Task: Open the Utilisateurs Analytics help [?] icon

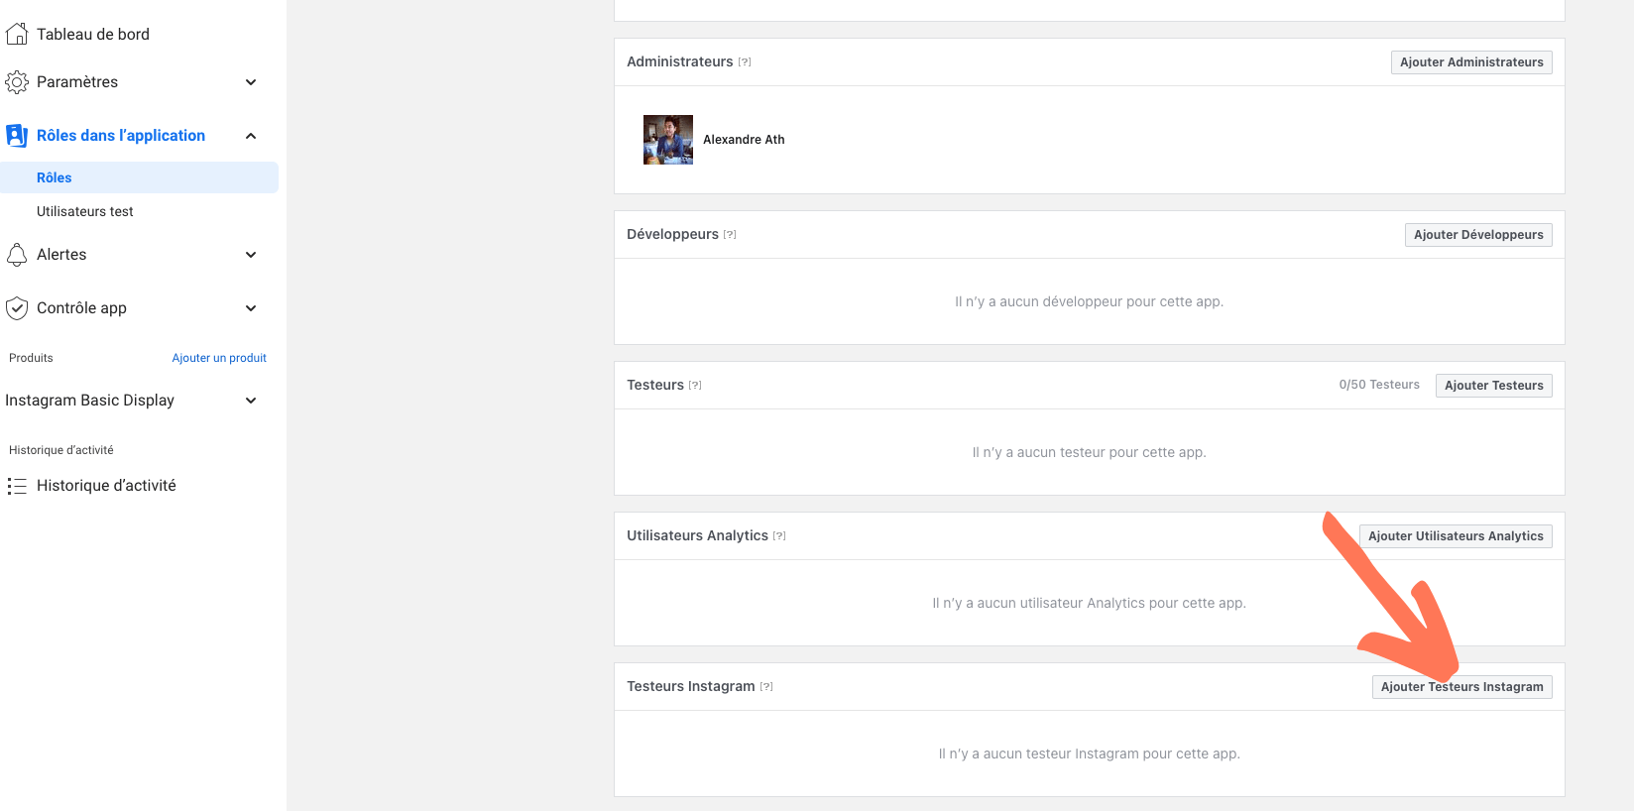Action: [x=779, y=536]
